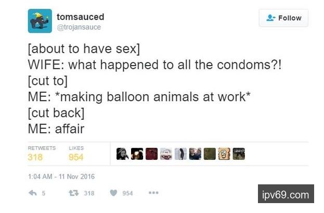Click the last liker avatar thumbnail
The height and width of the screenshot is (213, 324).
[239, 154]
